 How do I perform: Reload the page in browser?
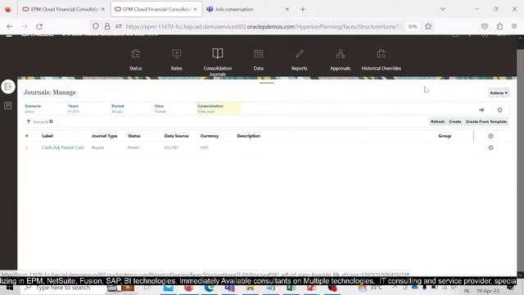39,26
